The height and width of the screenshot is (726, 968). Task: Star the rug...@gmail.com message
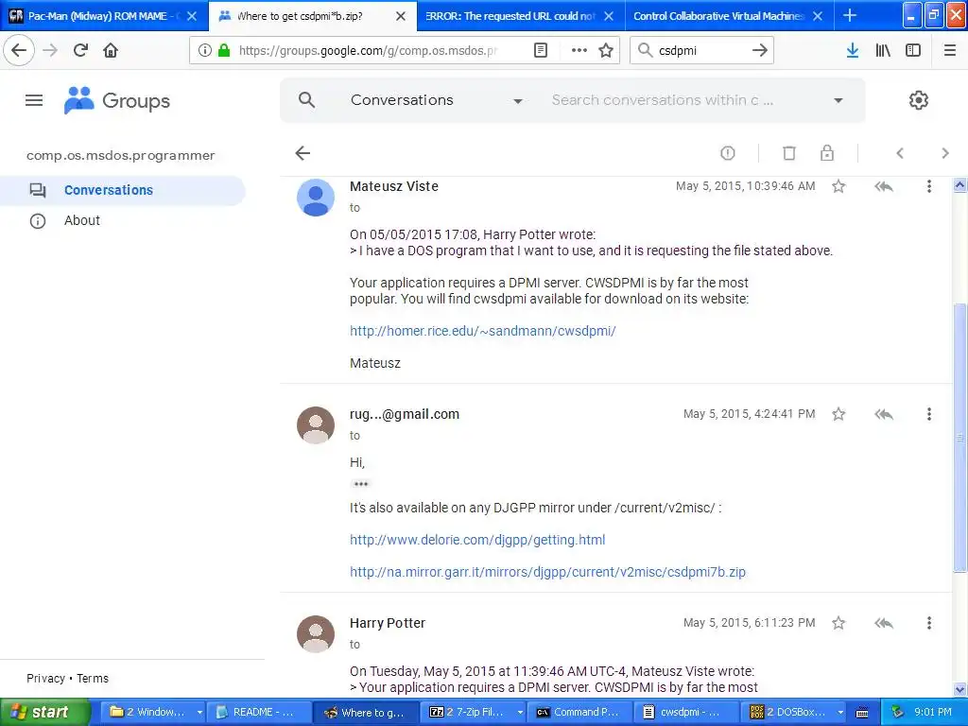pos(838,414)
